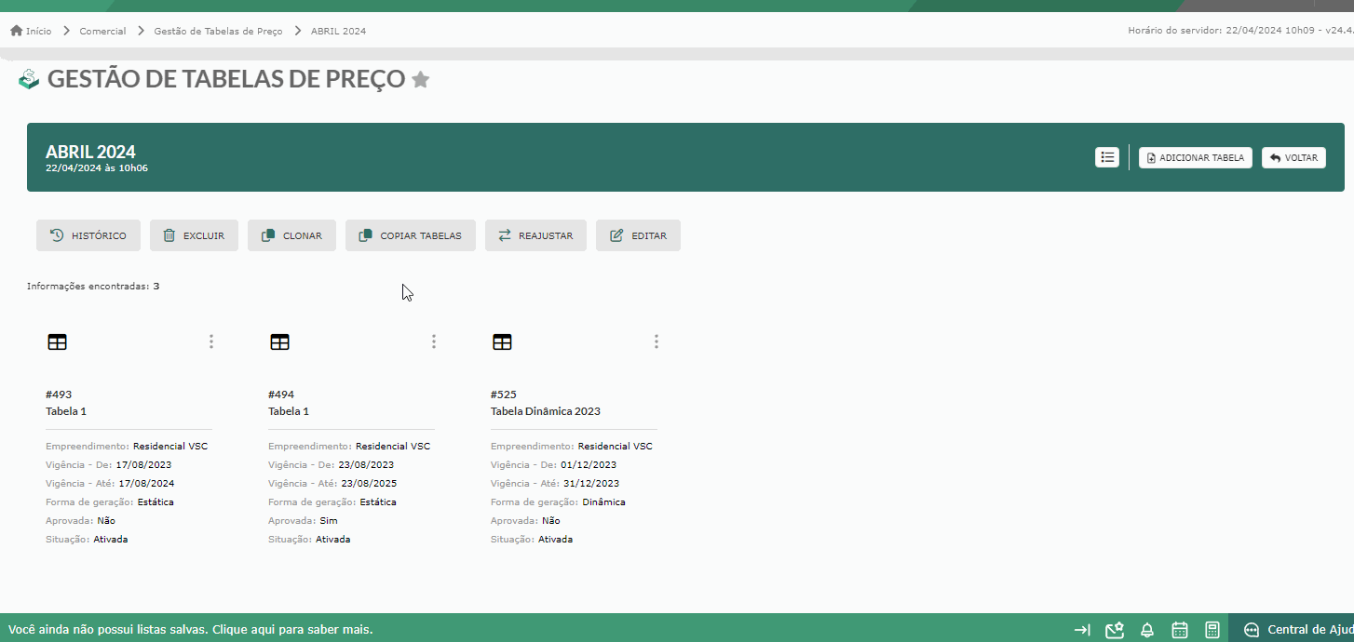Viewport: 1354px width, 642px height.
Task: Open starred messages icon in bottom bar
Action: (1115, 630)
